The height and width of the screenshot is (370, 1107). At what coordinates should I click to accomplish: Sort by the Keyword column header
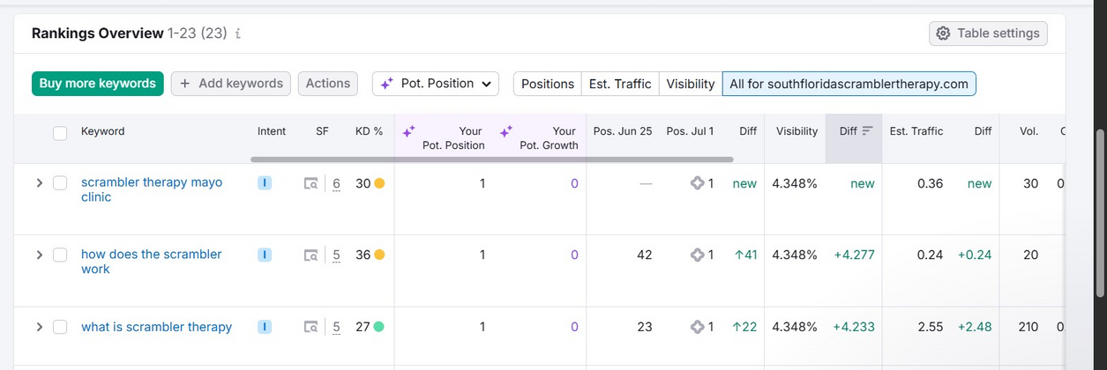[102, 131]
